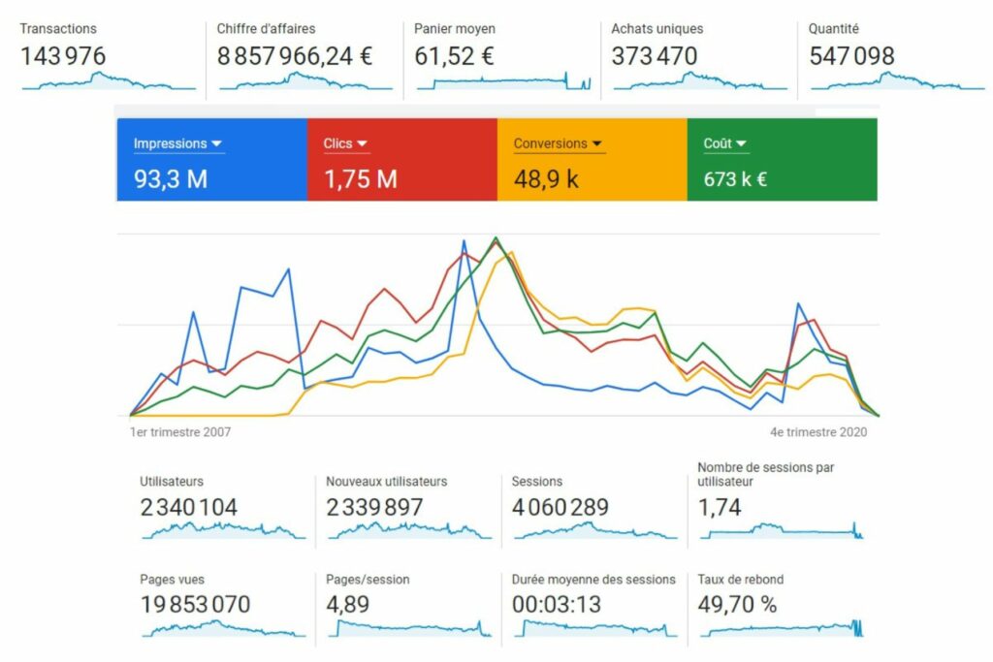Click the Pages vues sparkline chart
This screenshot has width=993, height=662.
(224, 628)
